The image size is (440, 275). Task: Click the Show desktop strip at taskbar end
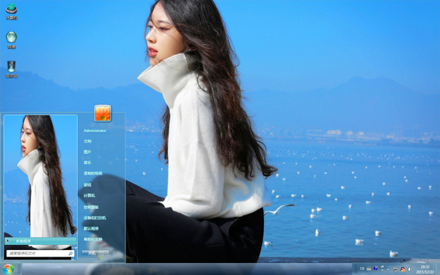pyautogui.click(x=438, y=269)
